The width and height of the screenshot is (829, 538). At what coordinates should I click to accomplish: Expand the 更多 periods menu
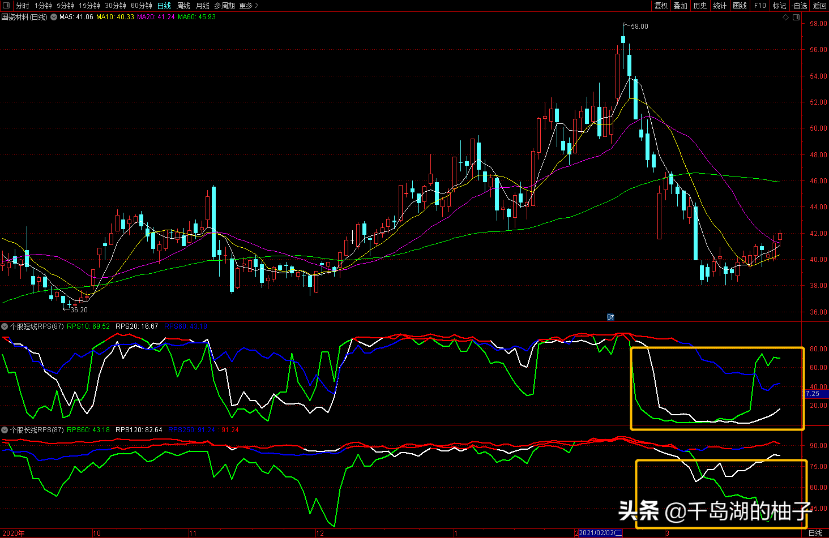[249, 6]
